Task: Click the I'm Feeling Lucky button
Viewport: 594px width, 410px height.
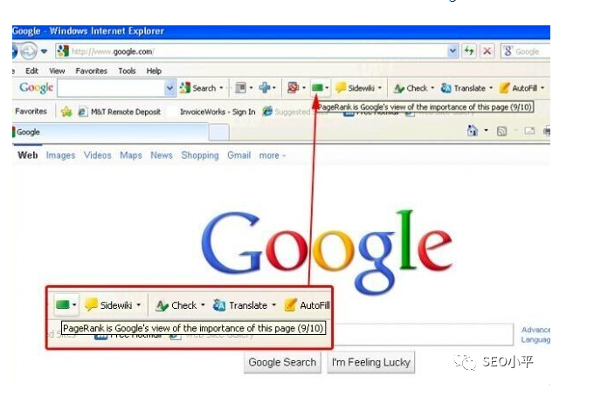Action: point(371,362)
